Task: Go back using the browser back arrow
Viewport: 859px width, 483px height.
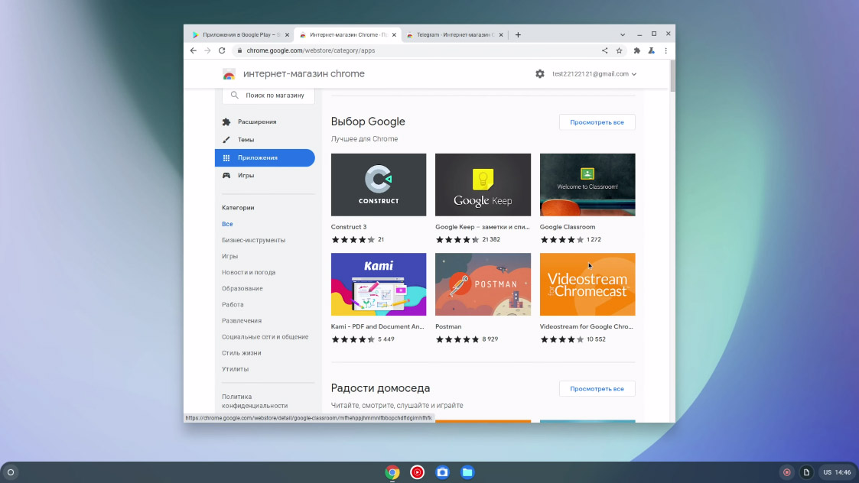Action: pyautogui.click(x=194, y=50)
